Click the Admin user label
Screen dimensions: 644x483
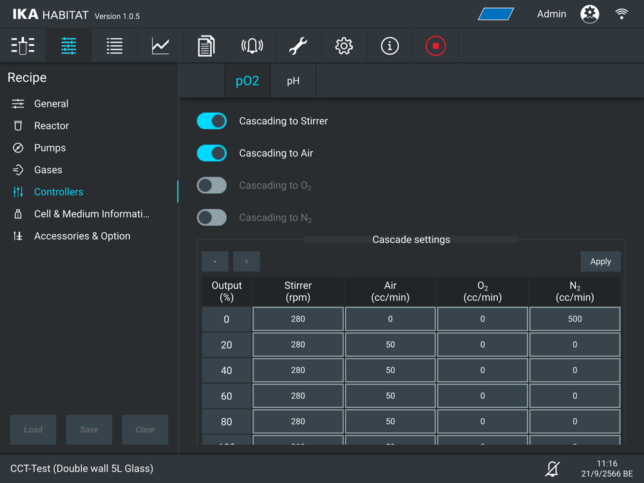coord(552,14)
